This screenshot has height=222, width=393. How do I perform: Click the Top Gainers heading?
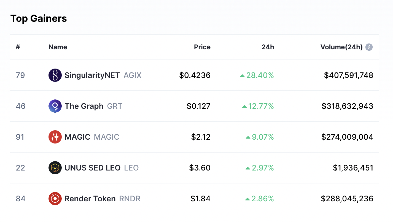coord(38,18)
